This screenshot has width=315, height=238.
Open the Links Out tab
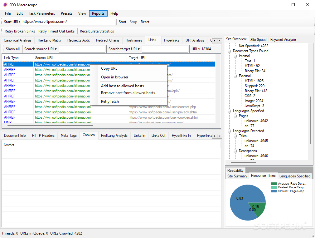(158, 136)
